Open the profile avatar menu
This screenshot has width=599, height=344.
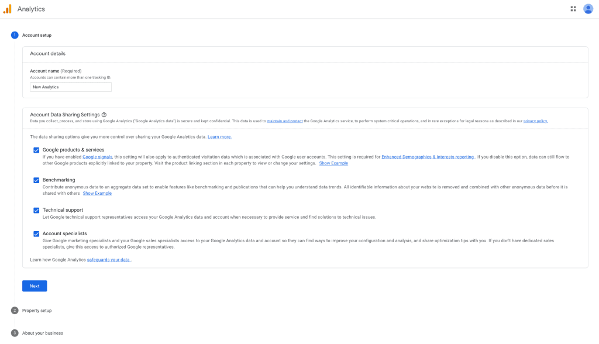click(588, 8)
